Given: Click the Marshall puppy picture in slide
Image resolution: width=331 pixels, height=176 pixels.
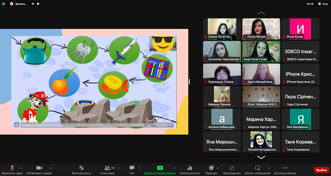Looking at the screenshot, I should pos(33,108).
